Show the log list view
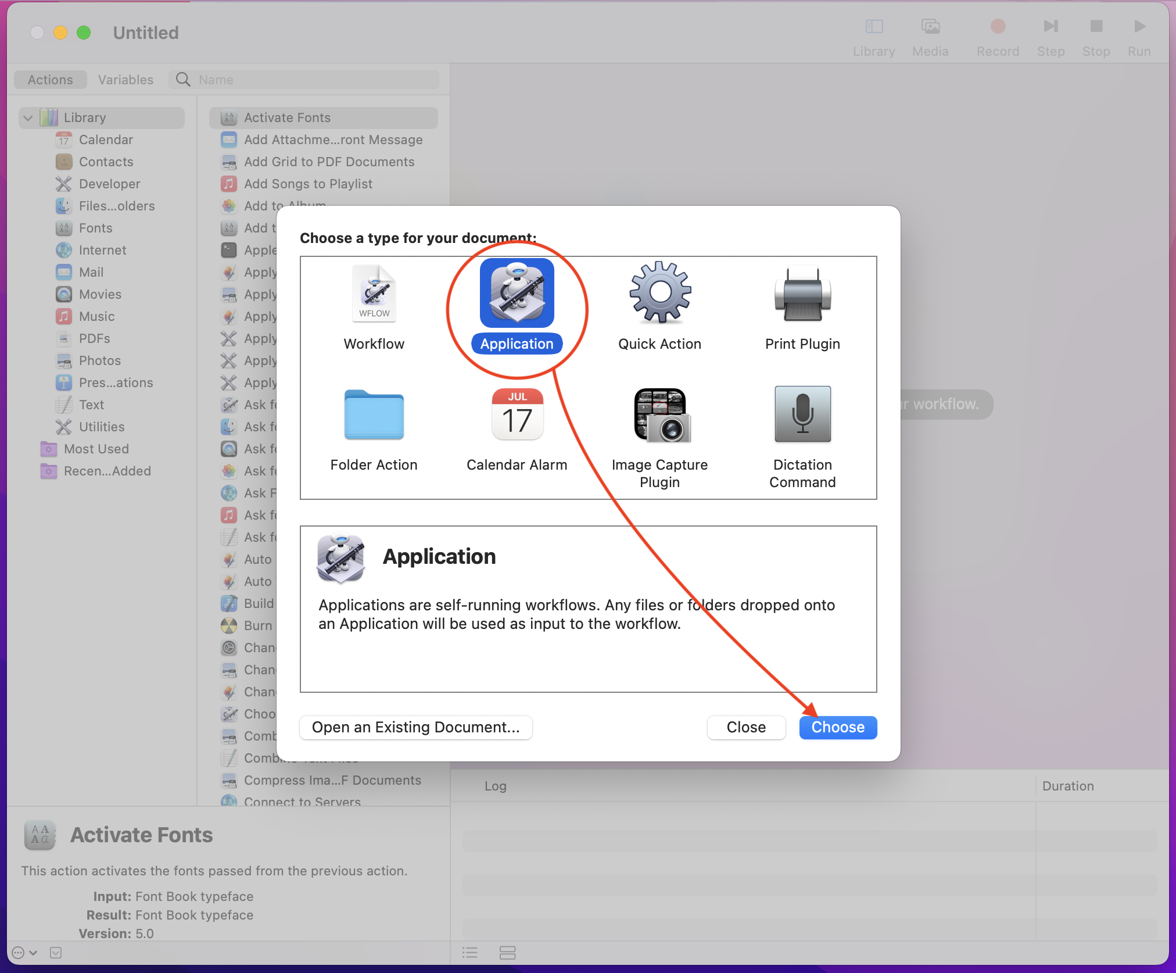Viewport: 1176px width, 973px height. (469, 953)
